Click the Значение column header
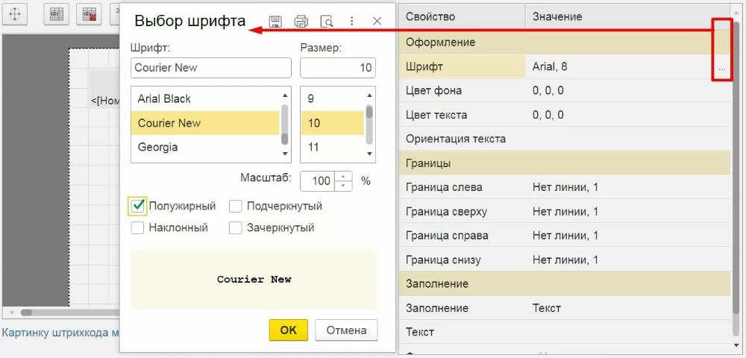 628,16
